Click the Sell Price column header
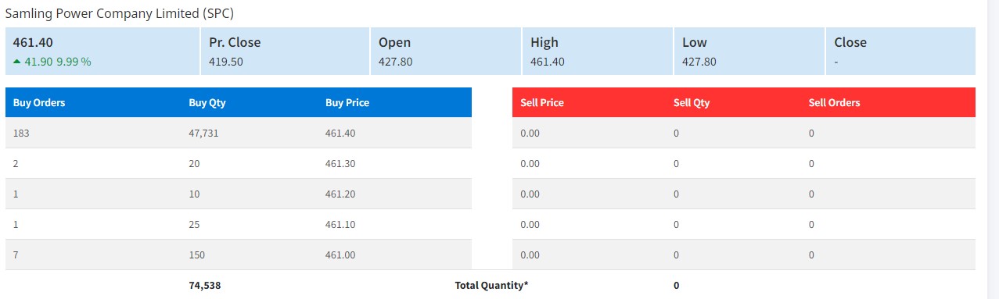999x299 pixels. (x=542, y=102)
